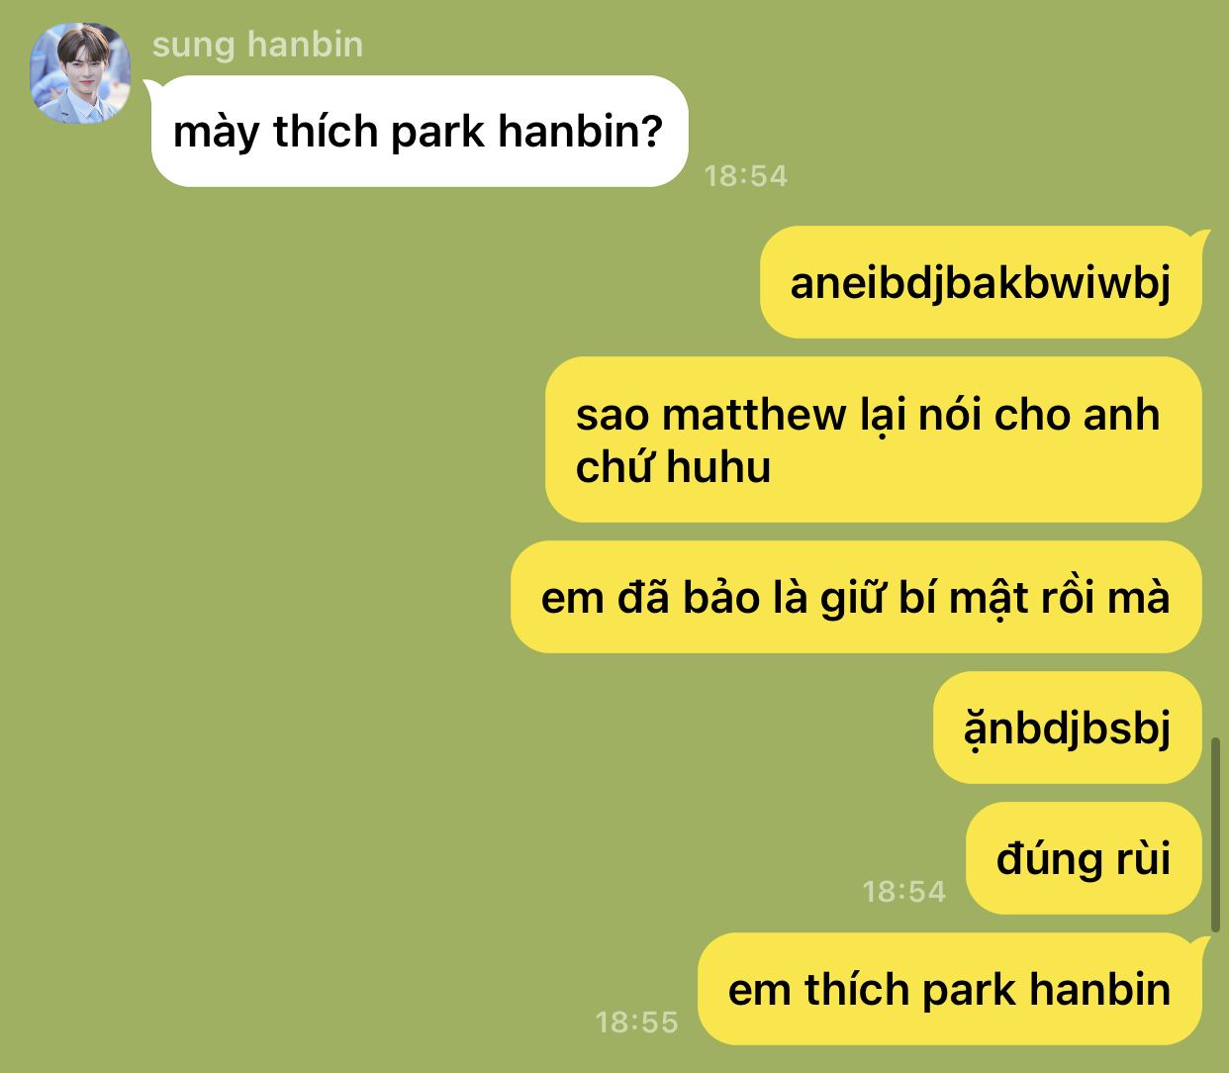Viewport: 1229px width, 1073px height.
Task: Tap the 'sao matthew lại nói cho anh' message
Action: click(873, 439)
